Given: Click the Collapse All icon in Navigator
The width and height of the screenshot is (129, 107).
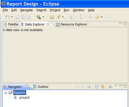Looking at the screenshot, I should point(97,87).
